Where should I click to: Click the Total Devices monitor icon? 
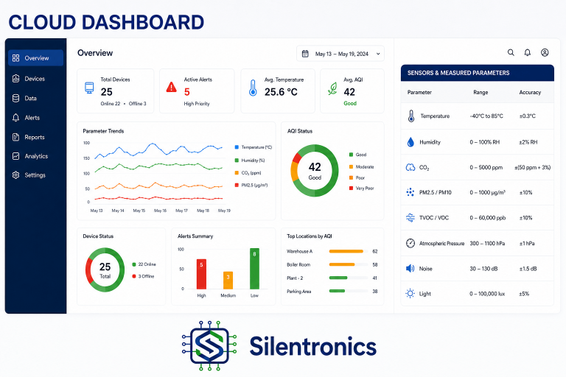[x=89, y=88]
